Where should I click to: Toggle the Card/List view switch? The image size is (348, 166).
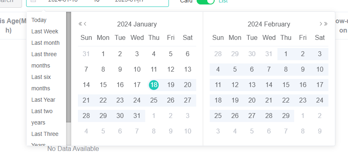(206, 1)
